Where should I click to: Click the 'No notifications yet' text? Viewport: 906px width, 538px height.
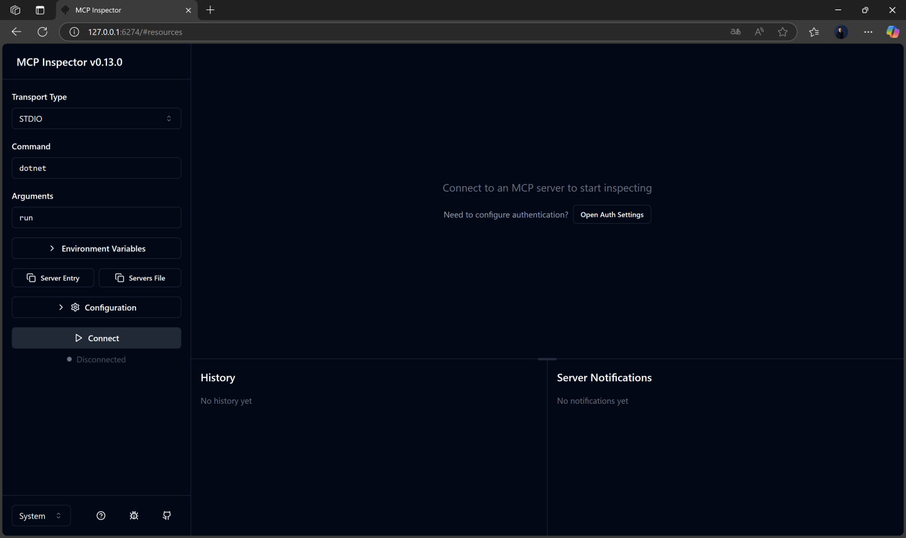point(593,401)
